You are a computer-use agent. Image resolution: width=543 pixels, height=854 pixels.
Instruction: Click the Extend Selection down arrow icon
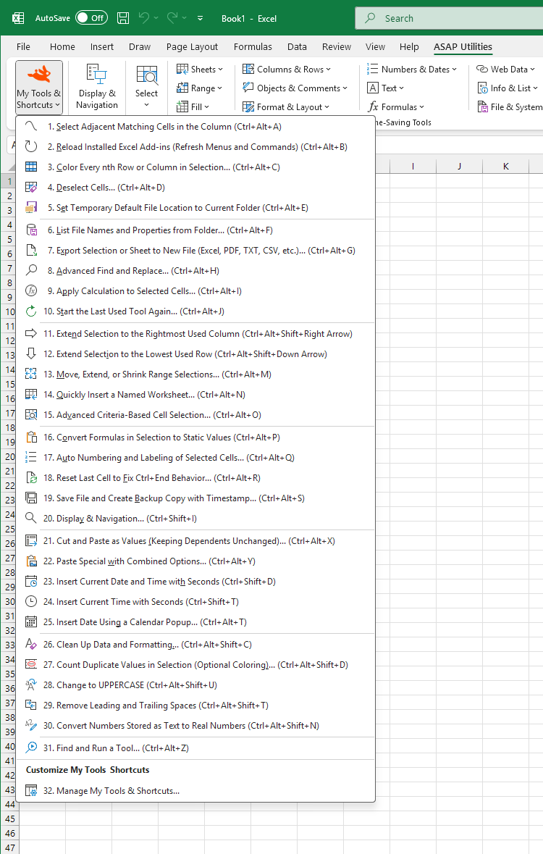pyautogui.click(x=31, y=354)
